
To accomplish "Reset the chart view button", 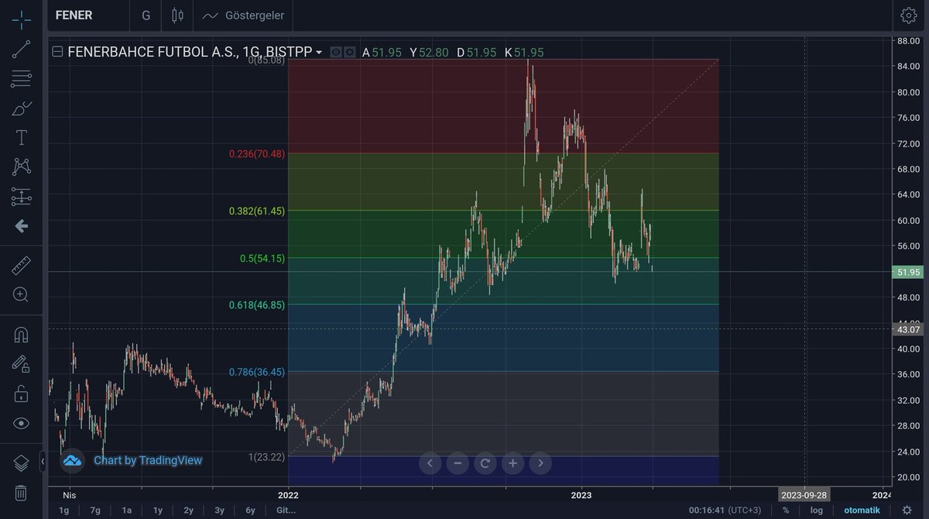I will click(x=485, y=463).
